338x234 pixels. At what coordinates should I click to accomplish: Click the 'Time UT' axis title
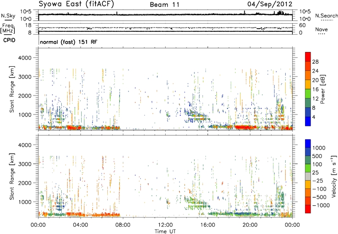pyautogui.click(x=165, y=231)
